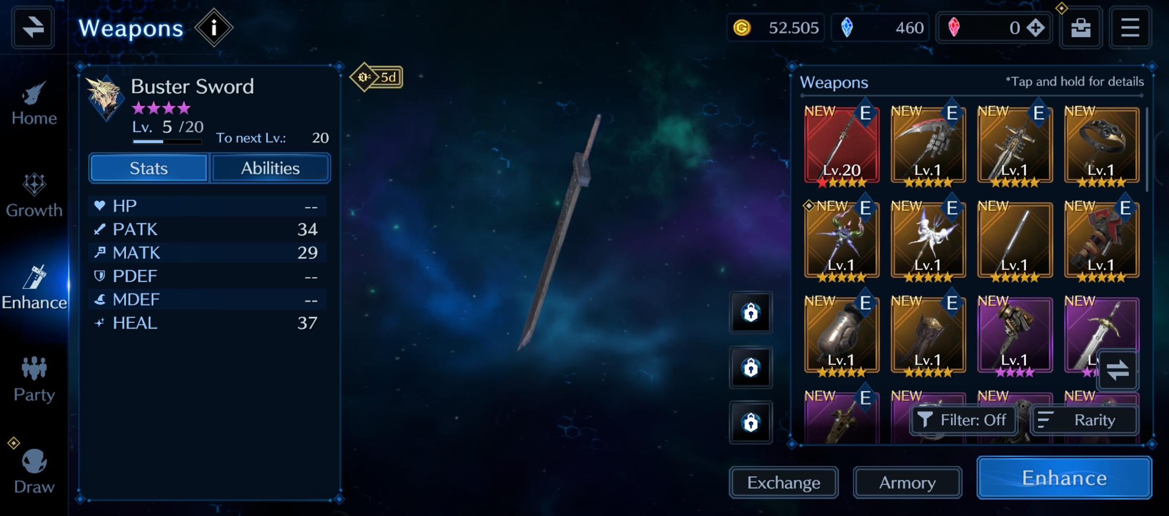Open Draw section in sidebar

point(34,472)
